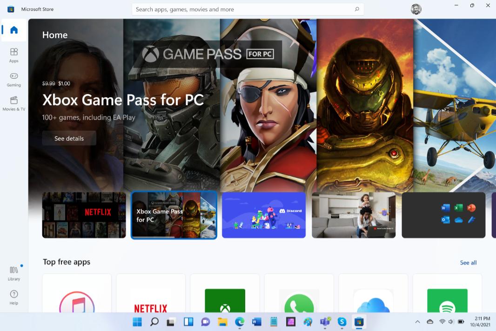This screenshot has height=331, width=496.
Task: Open Skype from the taskbar
Action: 342,321
